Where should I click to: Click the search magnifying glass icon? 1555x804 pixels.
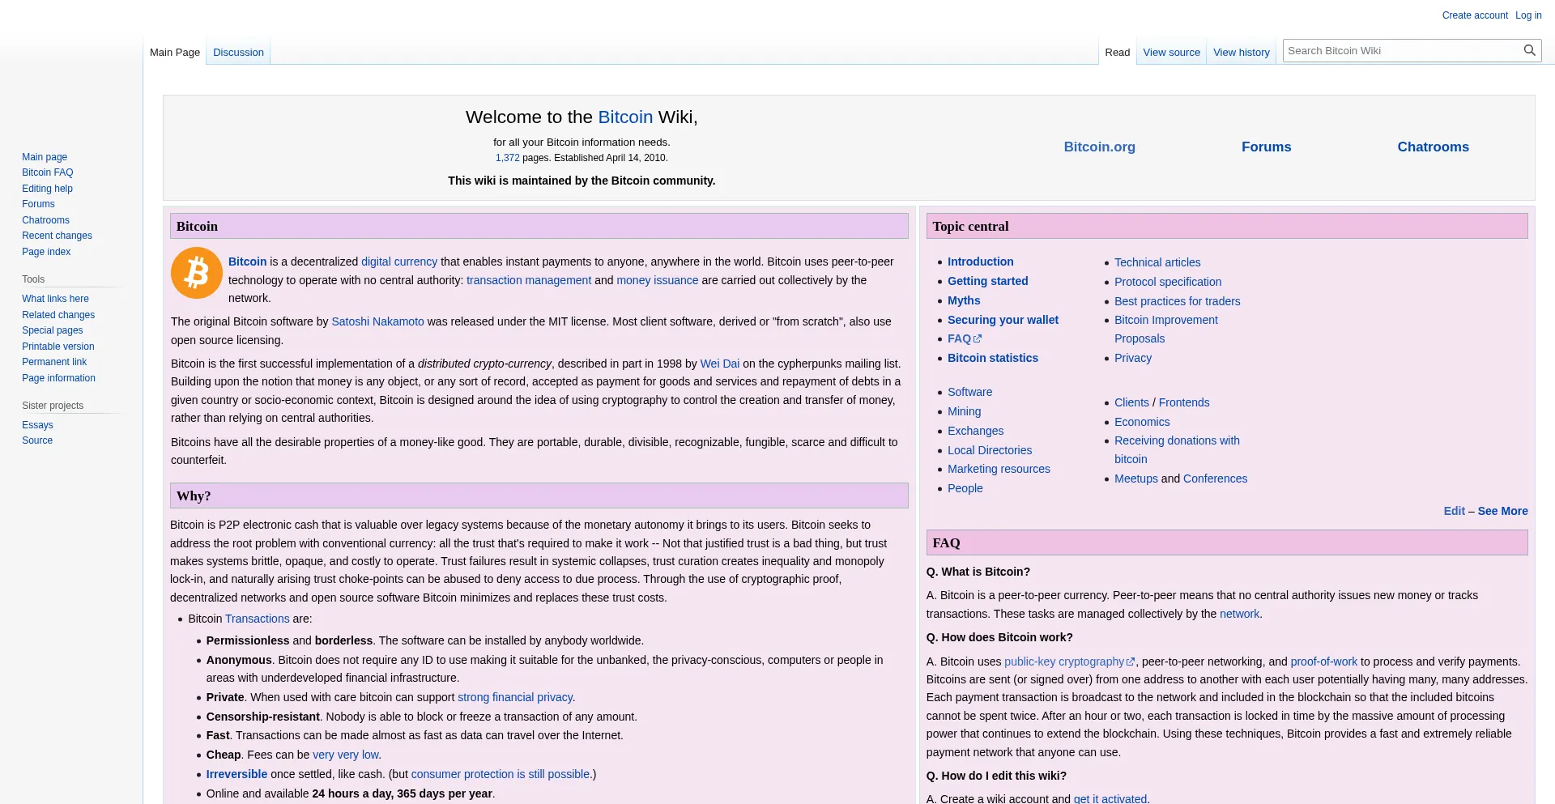(1529, 50)
